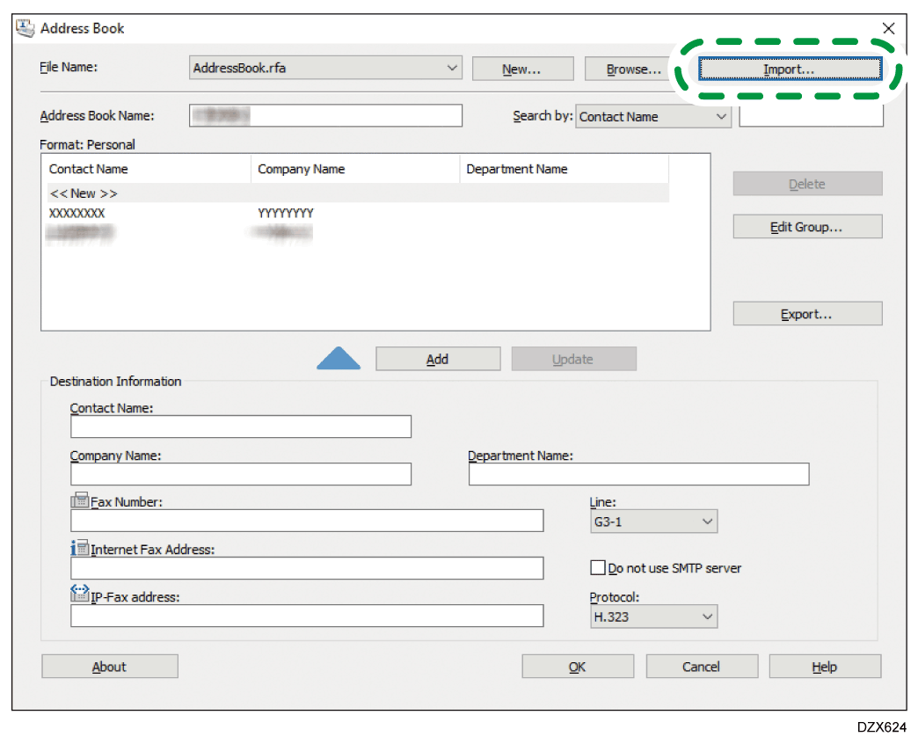Click the Address Book title bar icon
Screen dimensions: 918x744
point(26,28)
